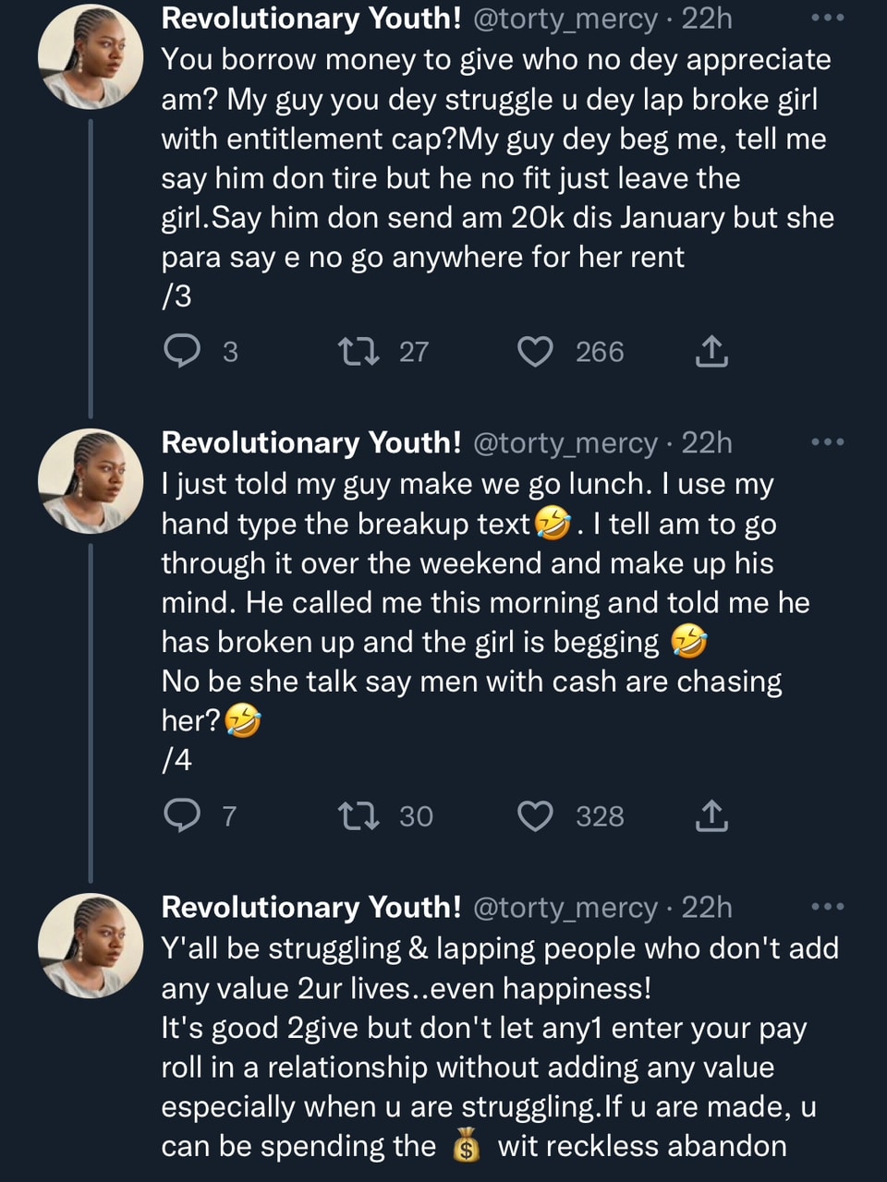Reply to the tweet ending with /3
The width and height of the screenshot is (887, 1182).
tap(182, 352)
